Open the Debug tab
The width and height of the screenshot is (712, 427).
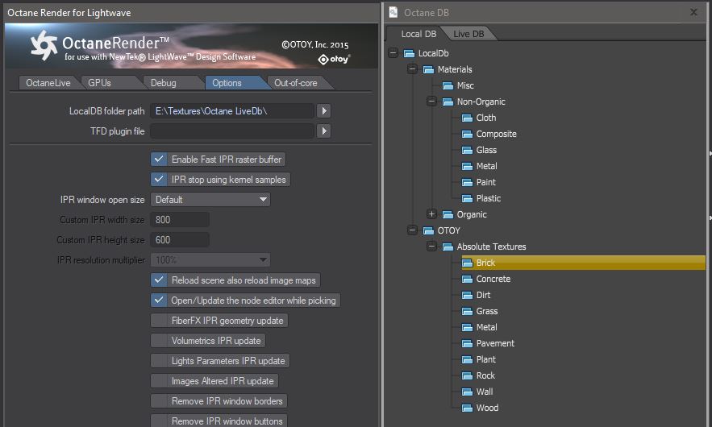point(164,83)
